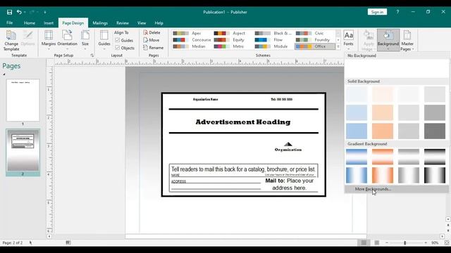Select the Flow color scheme

click(273, 40)
